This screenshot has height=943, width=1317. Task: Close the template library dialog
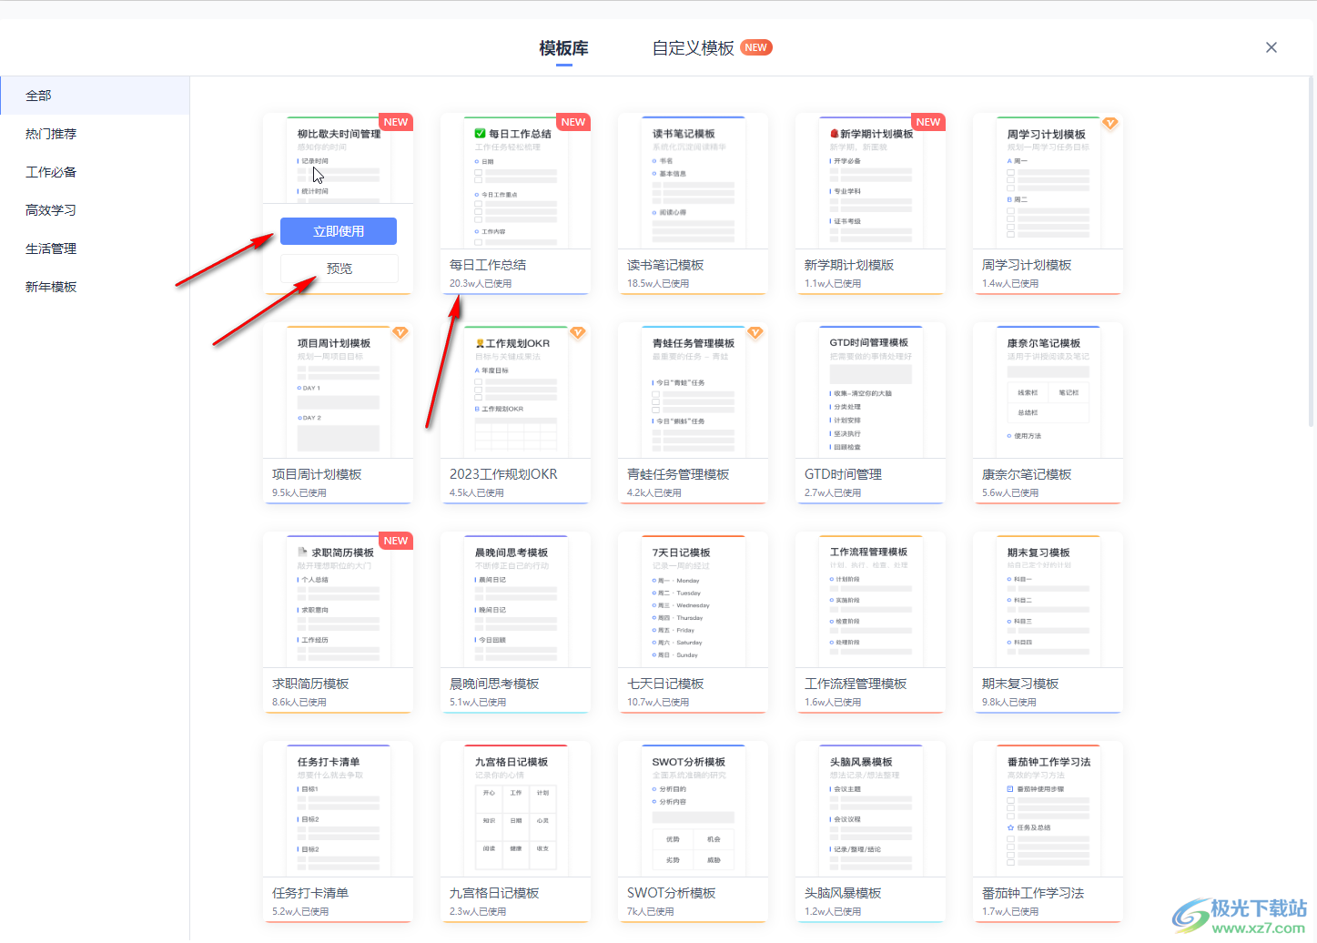1271,47
